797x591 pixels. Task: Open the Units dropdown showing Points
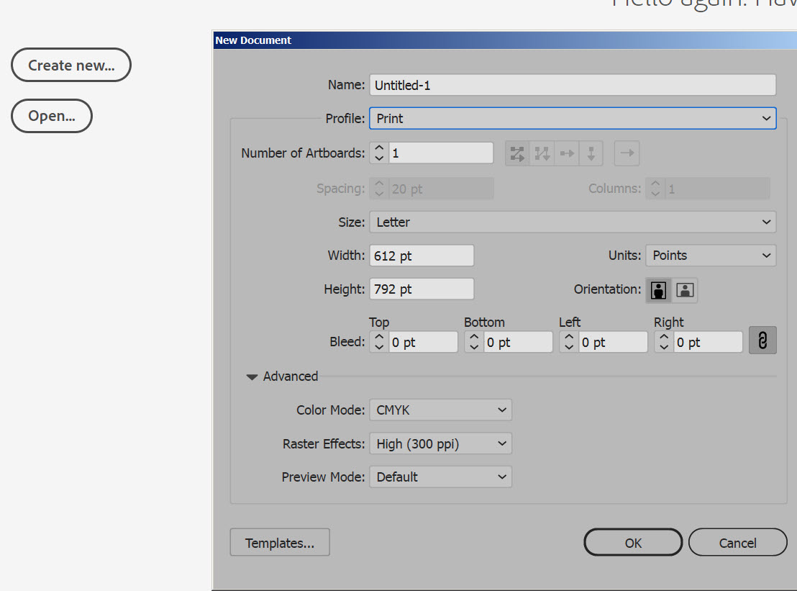tap(711, 256)
